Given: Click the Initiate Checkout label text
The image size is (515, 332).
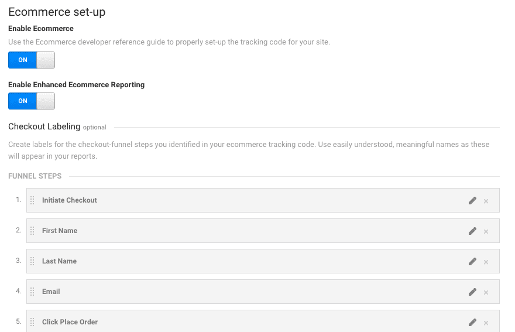Looking at the screenshot, I should coord(70,200).
